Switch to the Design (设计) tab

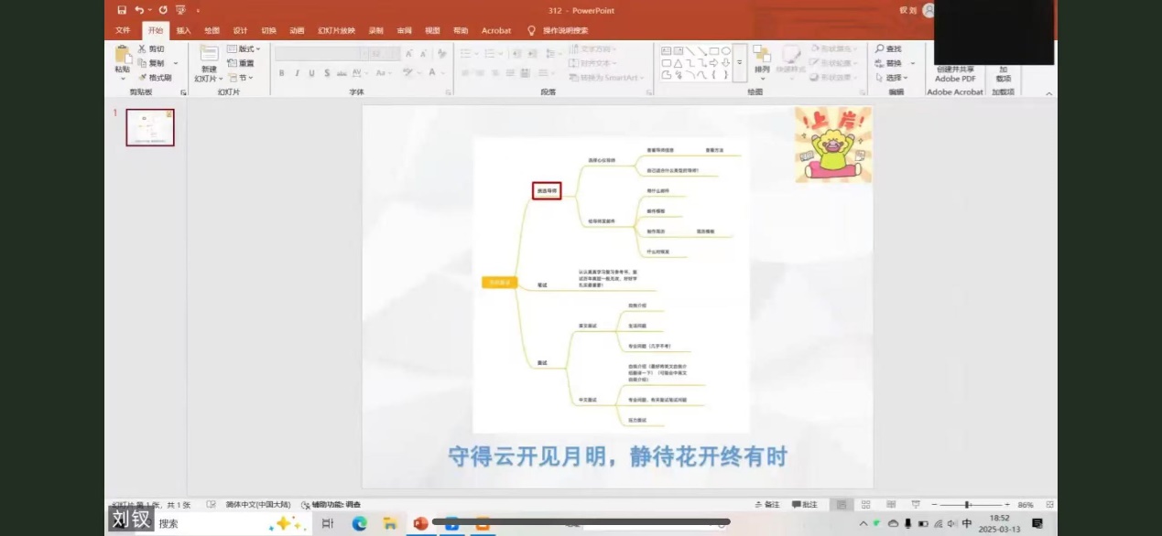pos(240,30)
